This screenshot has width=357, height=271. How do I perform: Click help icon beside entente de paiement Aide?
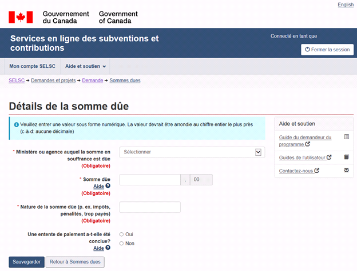click(x=108, y=248)
